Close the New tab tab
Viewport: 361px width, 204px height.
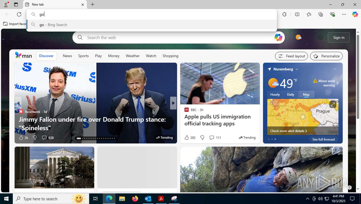click(x=83, y=5)
